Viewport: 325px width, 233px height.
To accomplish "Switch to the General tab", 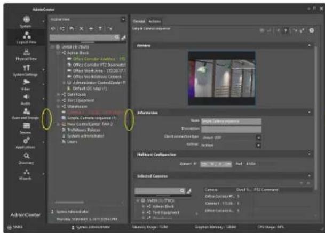I will 139,21.
